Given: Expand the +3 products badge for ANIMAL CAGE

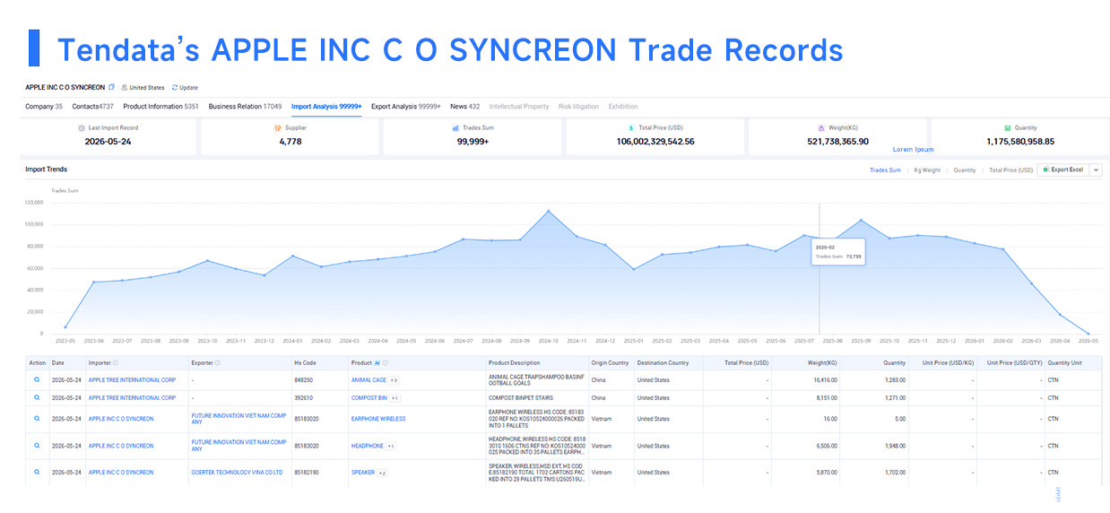Looking at the screenshot, I should pyautogui.click(x=394, y=380).
